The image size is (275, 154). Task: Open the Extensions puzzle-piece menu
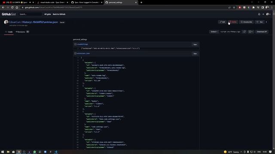[253, 8]
